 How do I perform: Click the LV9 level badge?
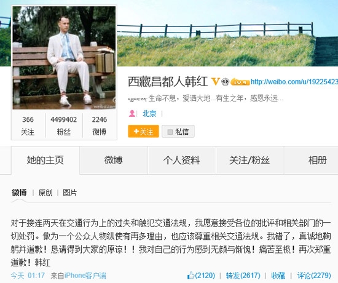point(240,82)
